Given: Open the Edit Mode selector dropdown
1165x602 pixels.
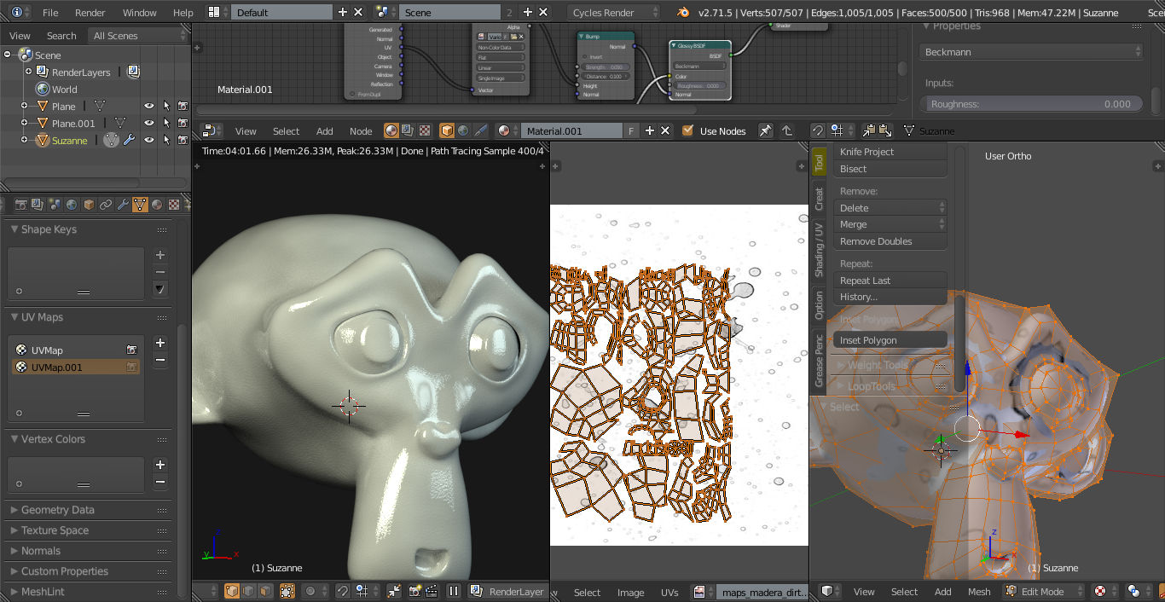Looking at the screenshot, I should [1044, 591].
